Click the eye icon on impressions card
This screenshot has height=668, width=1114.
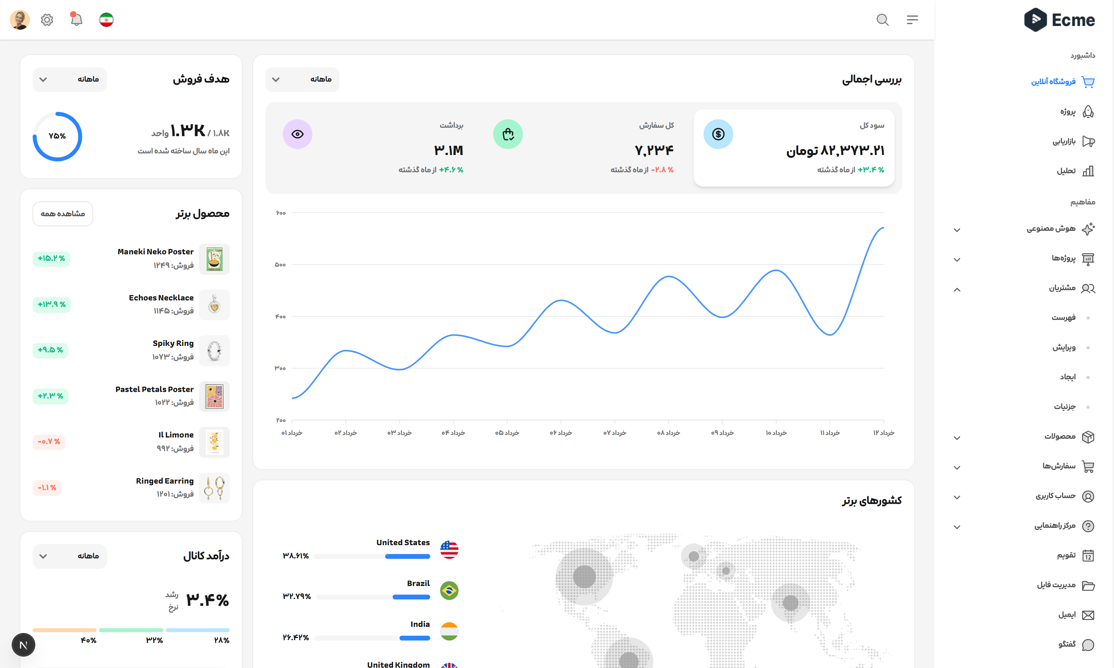(297, 134)
